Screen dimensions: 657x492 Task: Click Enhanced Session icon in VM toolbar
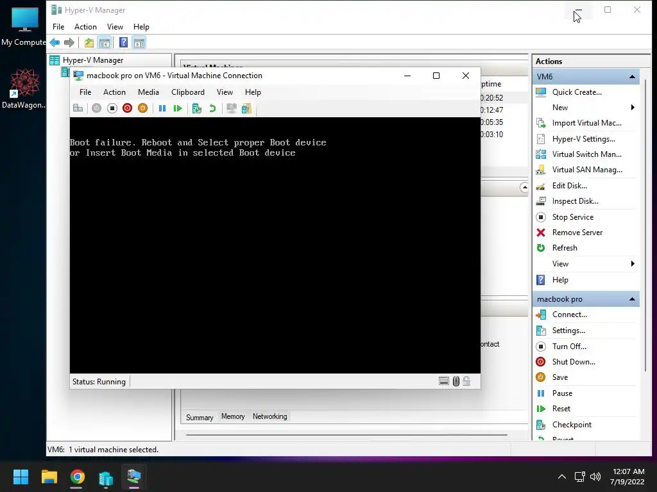pos(231,108)
